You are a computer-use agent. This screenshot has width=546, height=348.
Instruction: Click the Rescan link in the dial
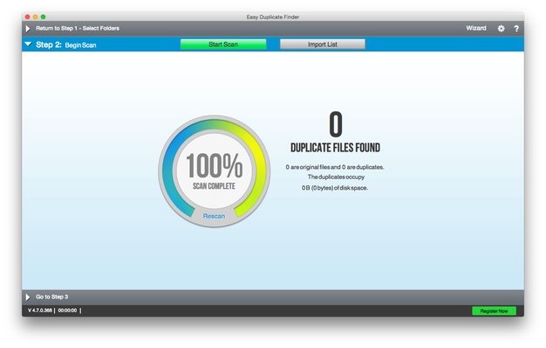(x=214, y=216)
